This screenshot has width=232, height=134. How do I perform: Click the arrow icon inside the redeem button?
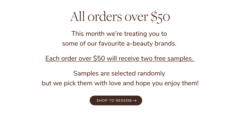pyautogui.click(x=135, y=100)
